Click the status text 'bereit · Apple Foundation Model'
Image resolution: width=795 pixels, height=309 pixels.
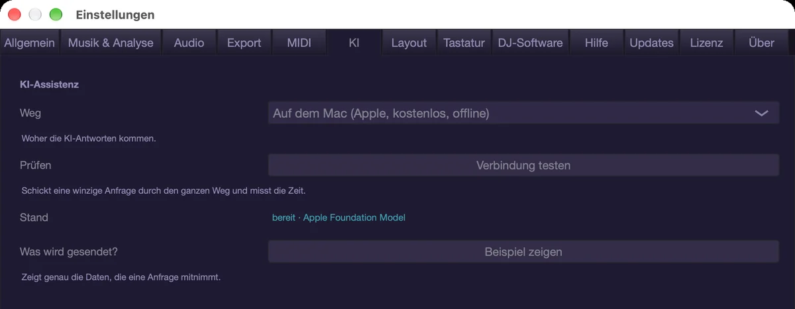339,217
